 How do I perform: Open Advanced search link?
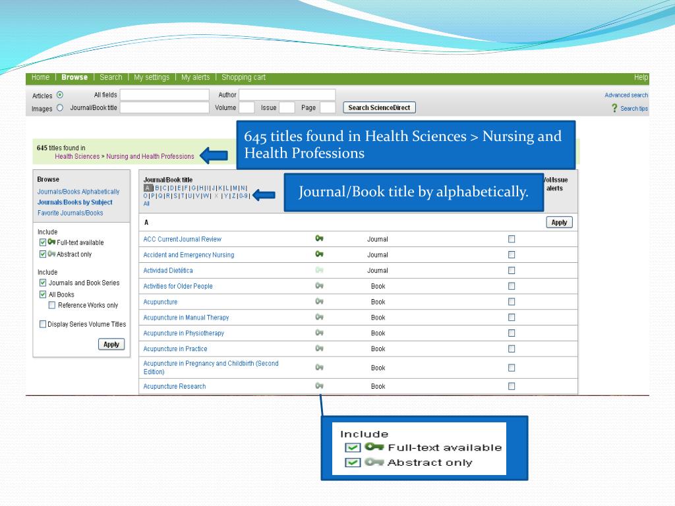click(626, 95)
